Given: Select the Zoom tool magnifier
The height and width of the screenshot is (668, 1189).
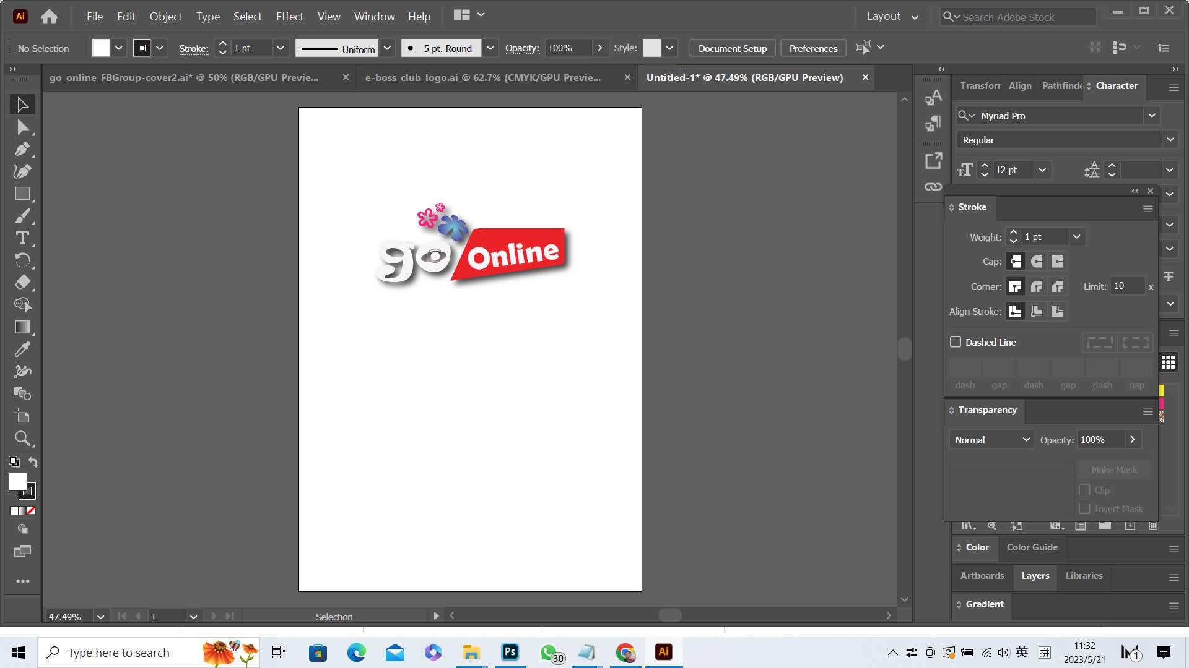Looking at the screenshot, I should click(x=22, y=439).
